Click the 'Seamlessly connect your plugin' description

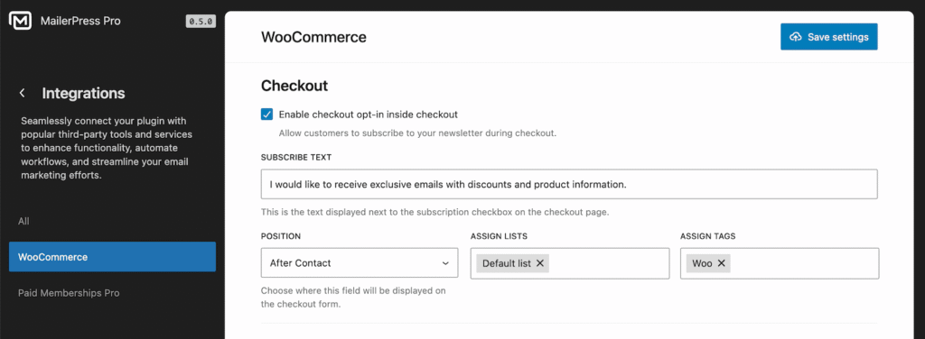107,148
